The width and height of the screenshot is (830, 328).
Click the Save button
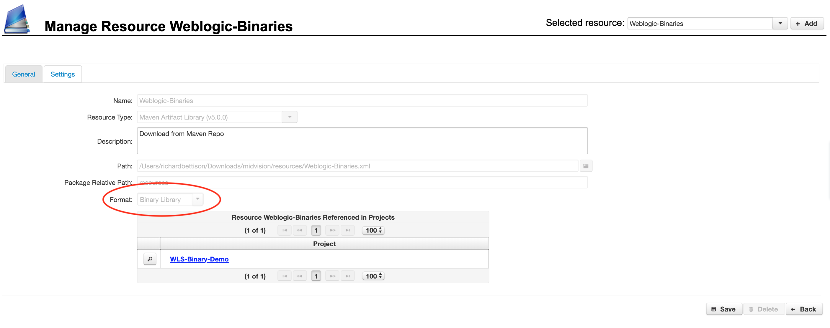point(724,309)
